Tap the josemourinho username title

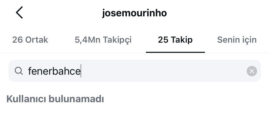pyautogui.click(x=134, y=13)
